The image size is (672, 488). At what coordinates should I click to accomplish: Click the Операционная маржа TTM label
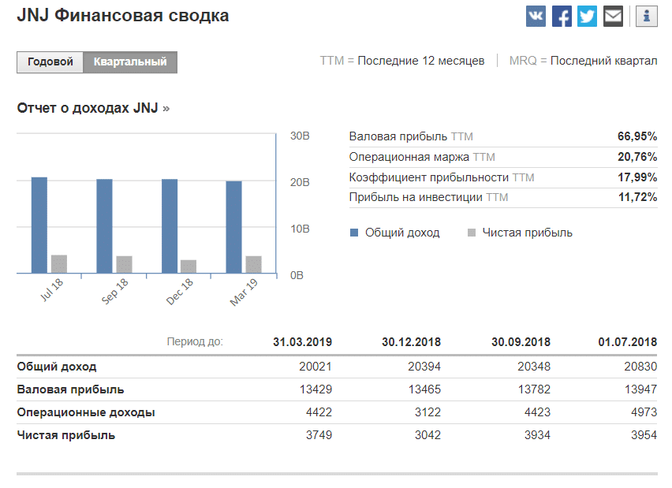pos(422,157)
